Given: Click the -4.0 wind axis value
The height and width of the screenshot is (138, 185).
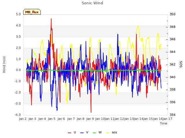Looking at the screenshot, I should (x=18, y=115).
